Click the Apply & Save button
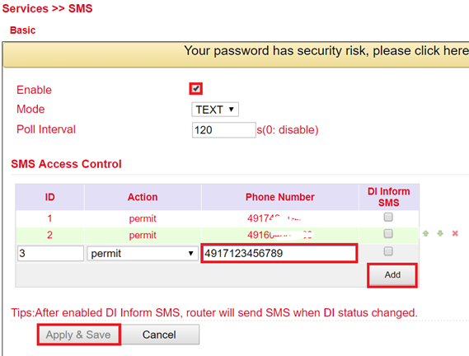Viewport: 469px width, 356px height. 78,335
